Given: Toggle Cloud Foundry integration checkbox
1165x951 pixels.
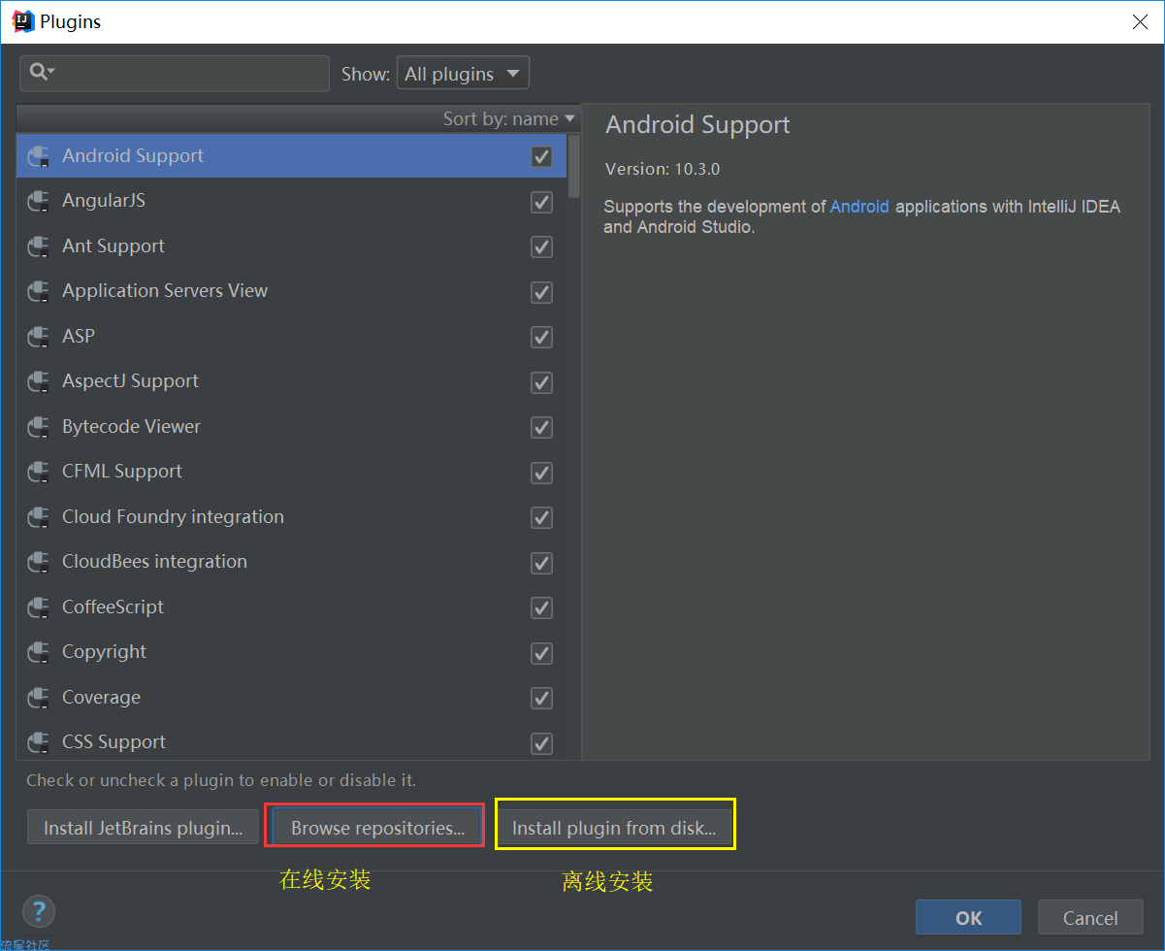Looking at the screenshot, I should (x=541, y=517).
